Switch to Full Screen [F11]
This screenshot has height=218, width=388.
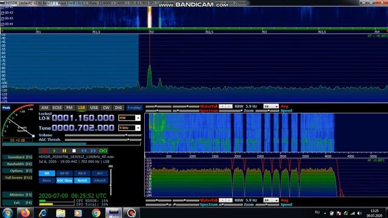click(x=18, y=177)
